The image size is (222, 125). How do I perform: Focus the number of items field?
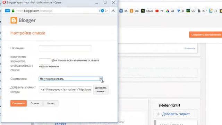tap(45, 61)
